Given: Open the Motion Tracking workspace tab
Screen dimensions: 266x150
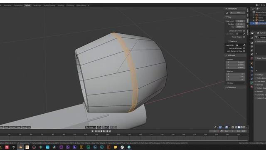Looking at the screenshot, I should coord(49,5).
